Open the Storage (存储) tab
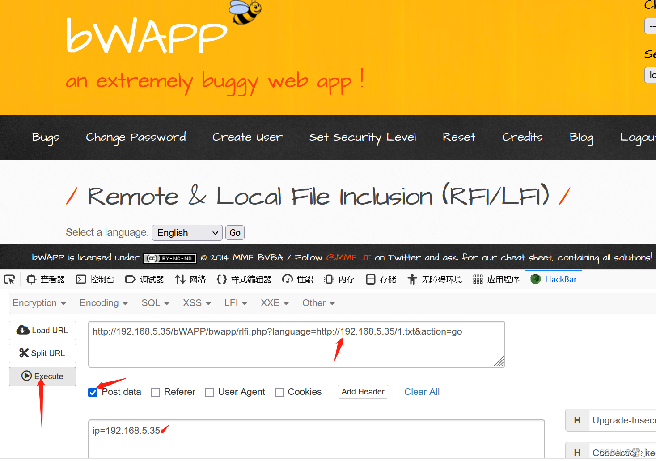The height and width of the screenshot is (461, 656). [381, 280]
